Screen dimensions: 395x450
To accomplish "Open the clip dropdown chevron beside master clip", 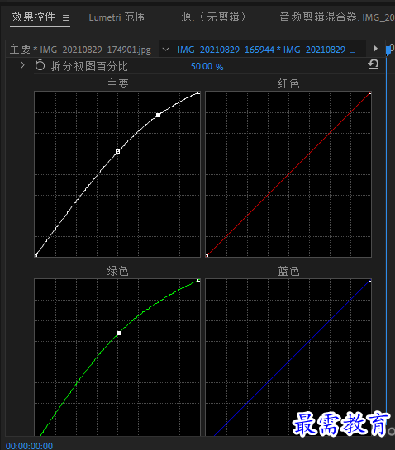I will pyautogui.click(x=165, y=50).
